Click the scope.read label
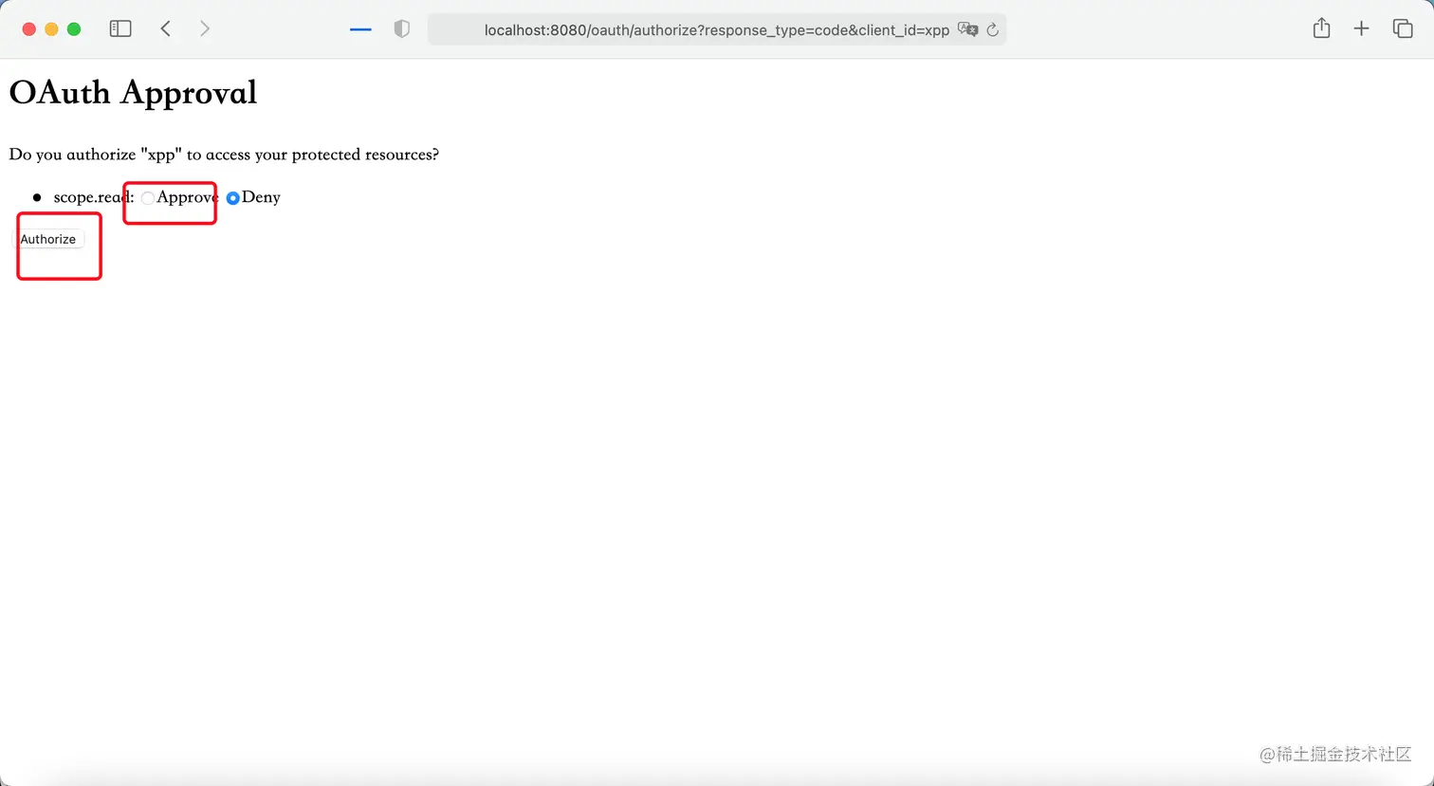The height and width of the screenshot is (786, 1434). [94, 197]
